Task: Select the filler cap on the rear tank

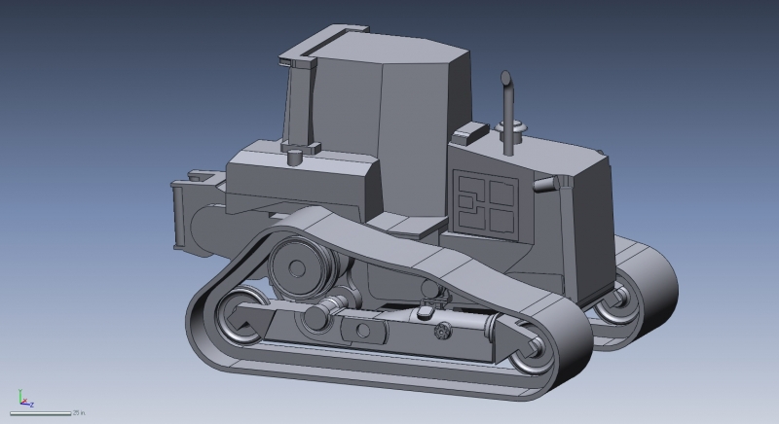Action: click(x=293, y=155)
